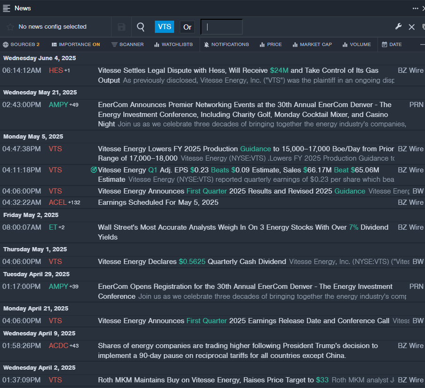Open Earnings Scheduled For May 5, 2025
This screenshot has height=388, width=425.
158,202
